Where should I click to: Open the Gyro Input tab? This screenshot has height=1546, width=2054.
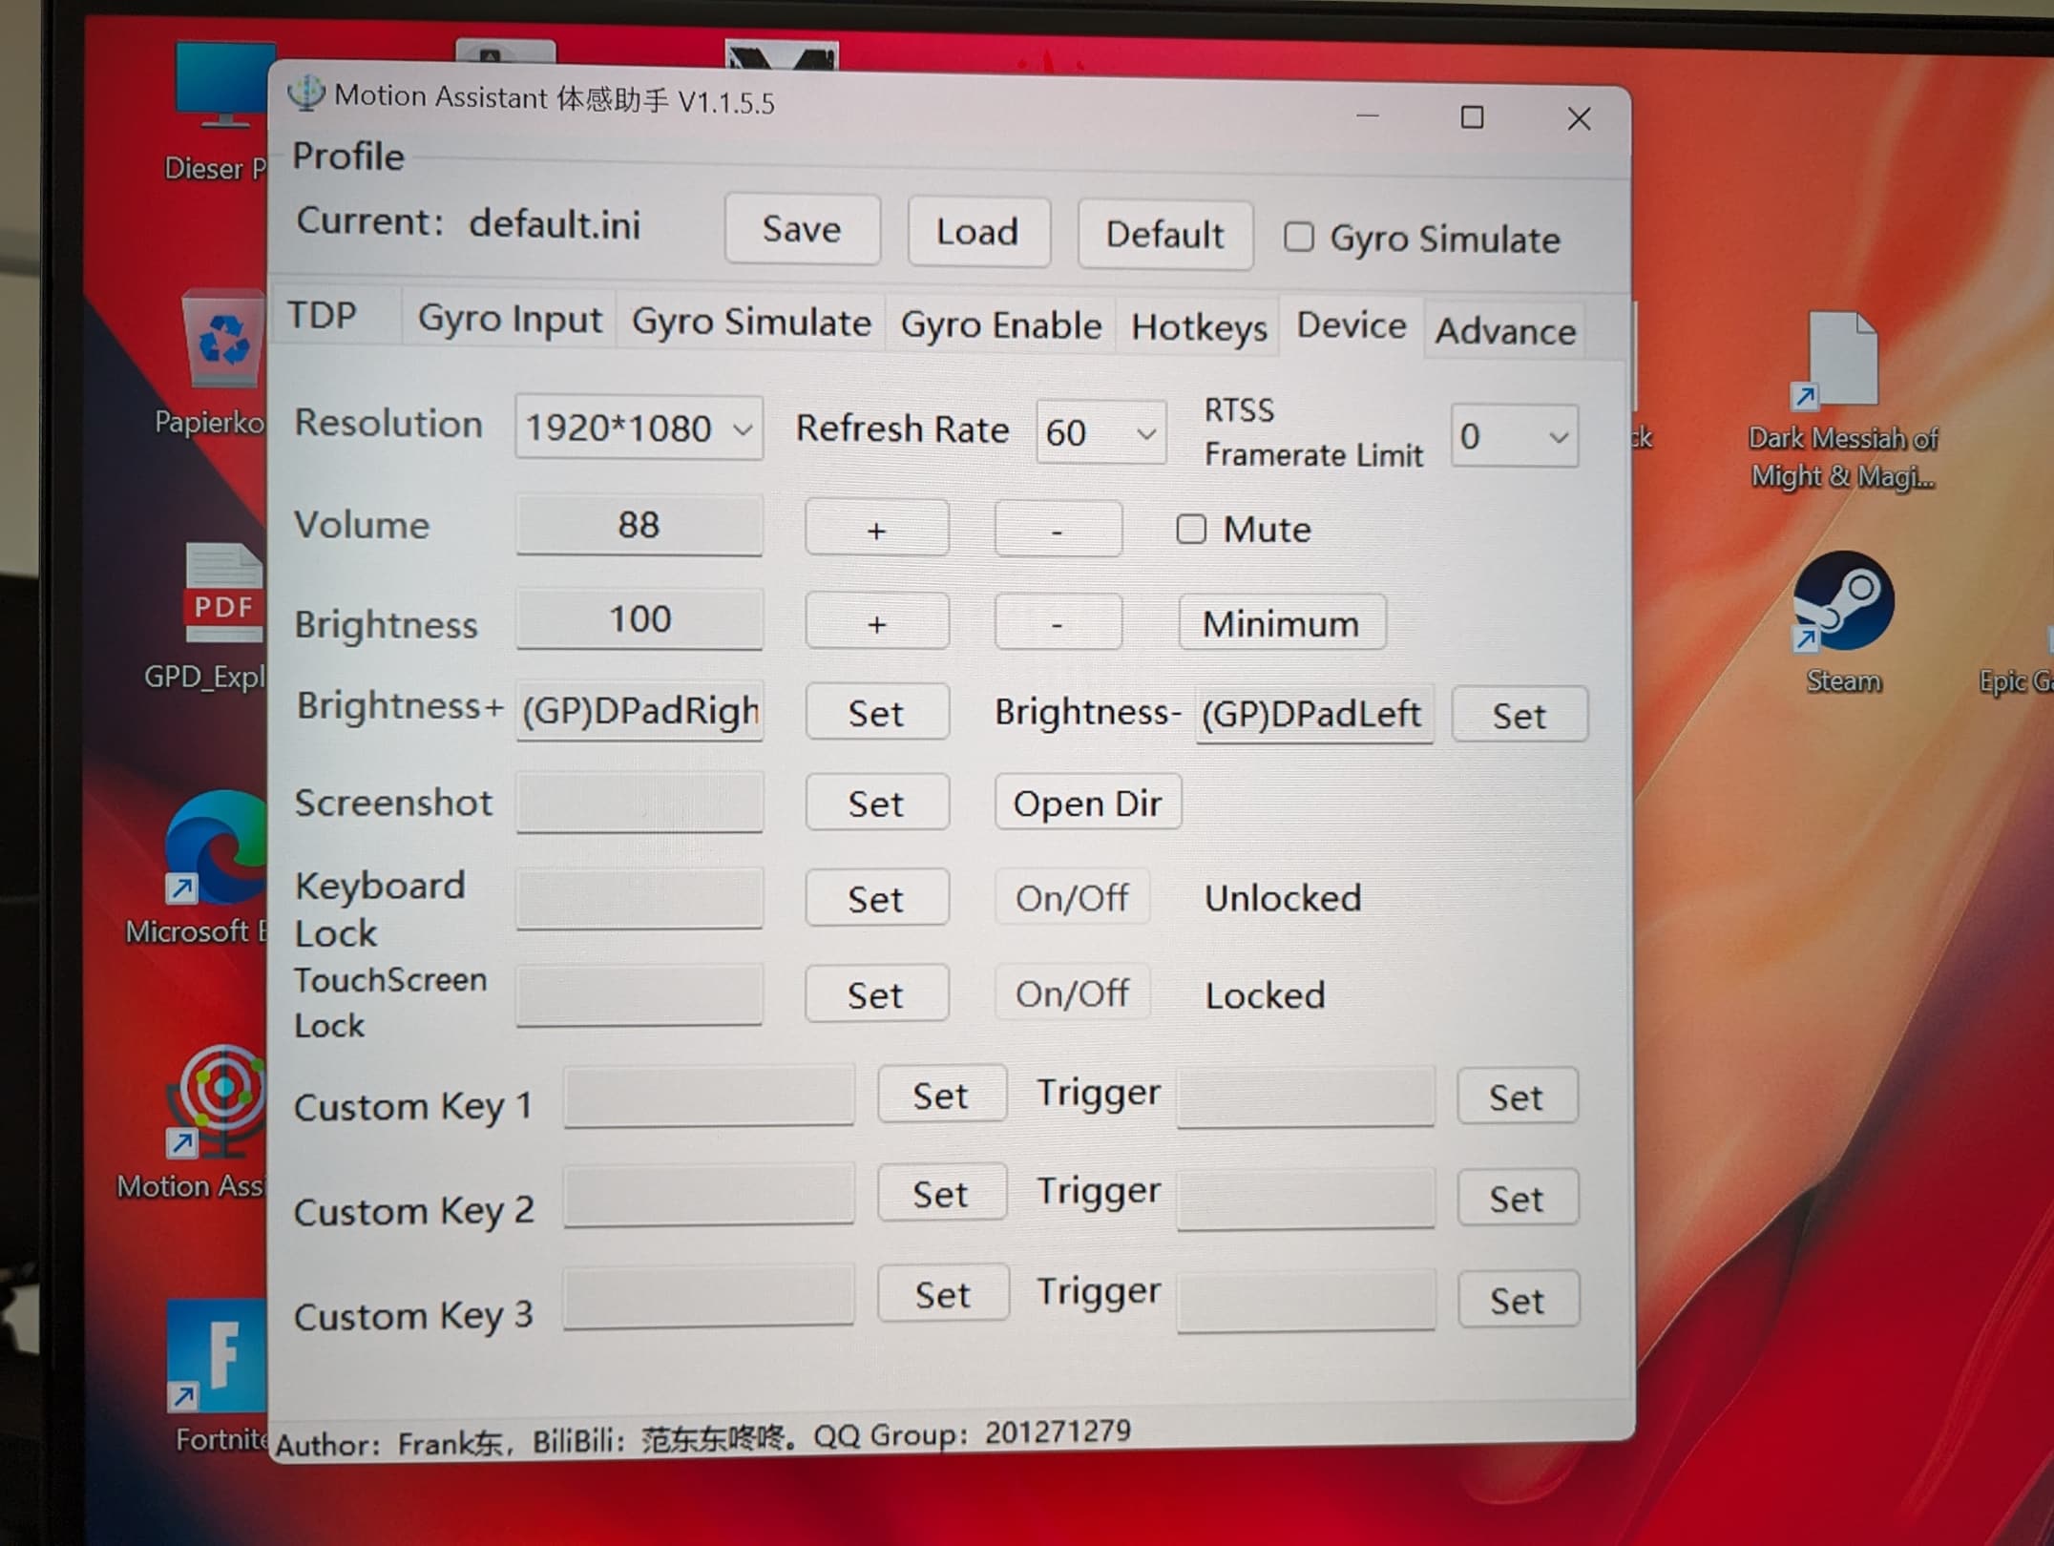(x=509, y=319)
